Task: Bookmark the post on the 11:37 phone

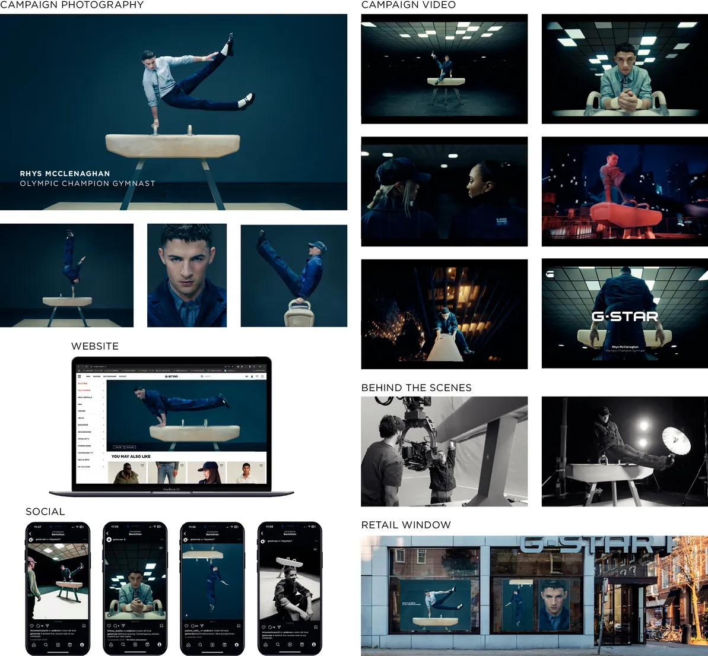Action: (84, 626)
